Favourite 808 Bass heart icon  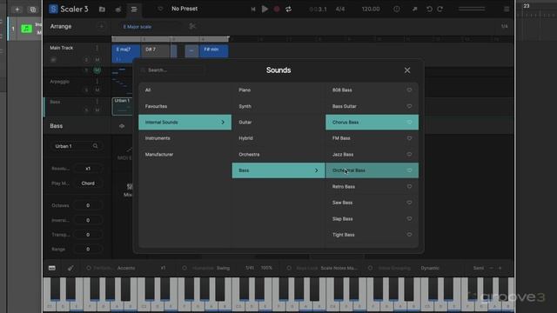point(409,90)
